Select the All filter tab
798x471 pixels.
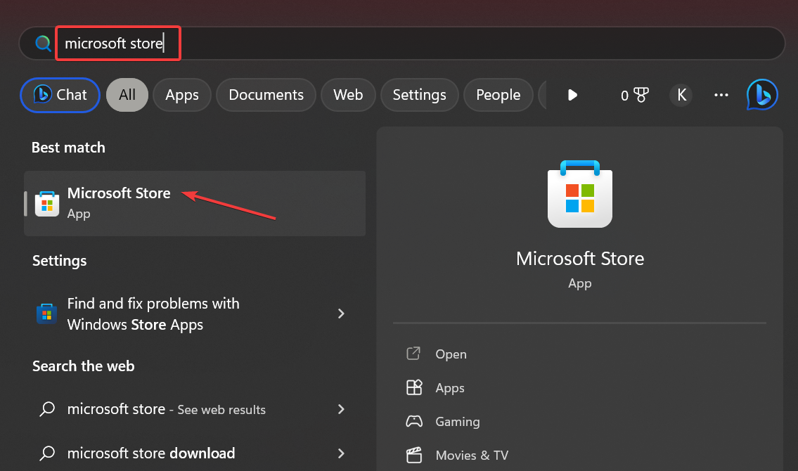tap(127, 95)
